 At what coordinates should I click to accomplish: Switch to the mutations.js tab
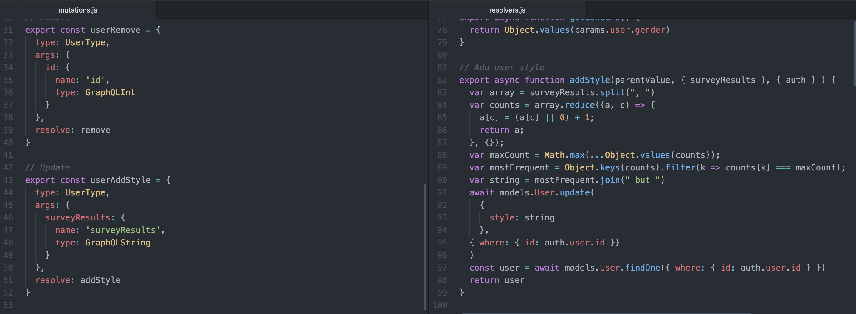tap(78, 10)
